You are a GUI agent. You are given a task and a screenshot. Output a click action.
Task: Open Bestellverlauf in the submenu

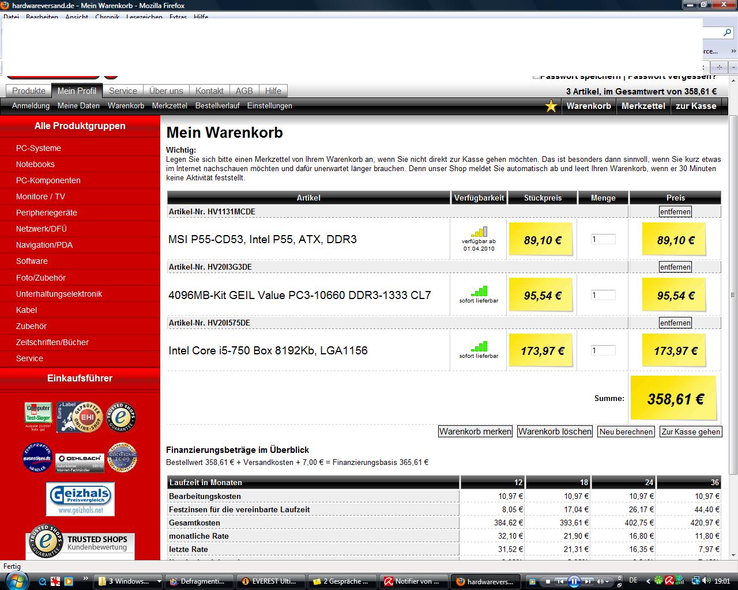[217, 106]
